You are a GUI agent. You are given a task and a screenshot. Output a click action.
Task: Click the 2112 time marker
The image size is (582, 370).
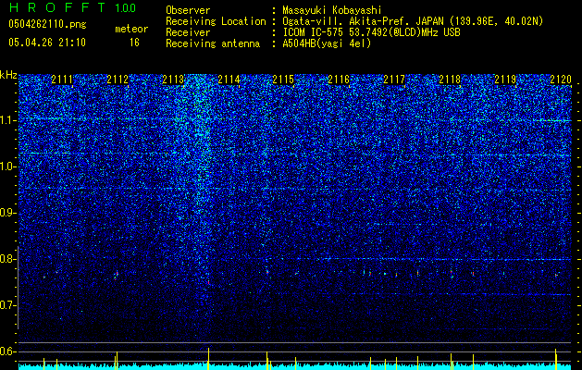118,80
